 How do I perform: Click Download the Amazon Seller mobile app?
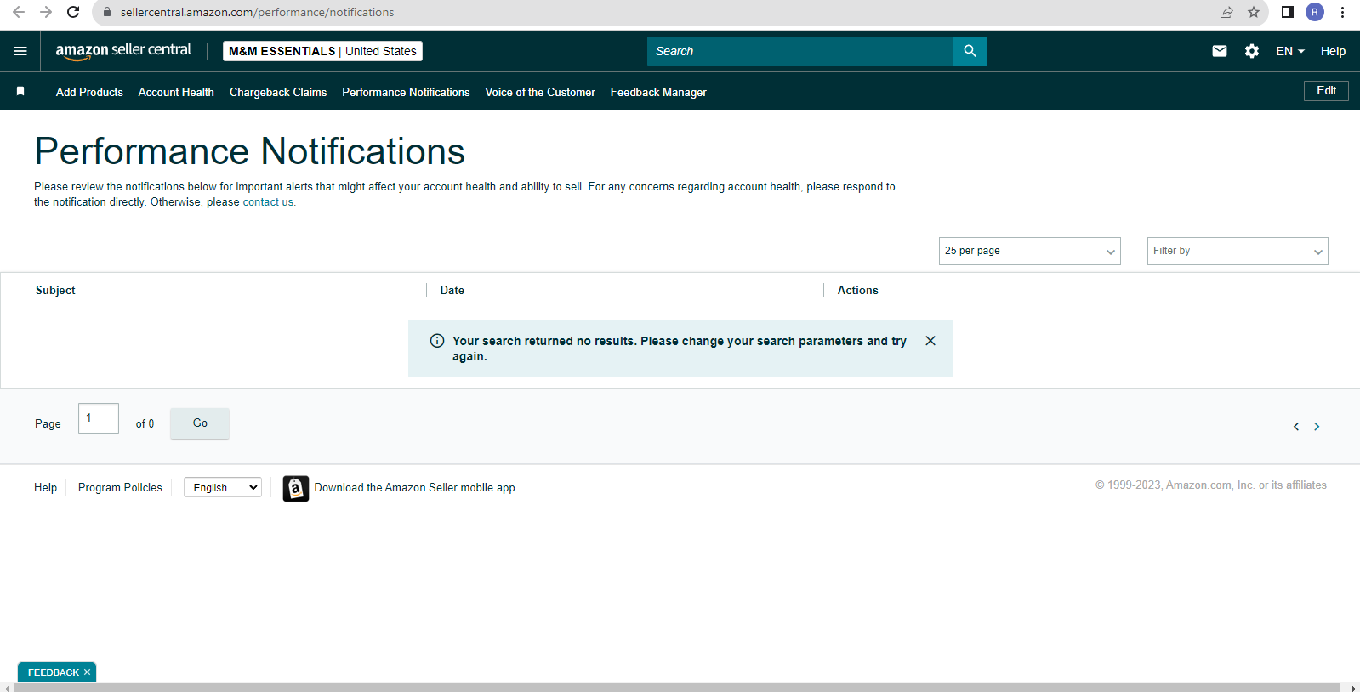pyautogui.click(x=414, y=487)
